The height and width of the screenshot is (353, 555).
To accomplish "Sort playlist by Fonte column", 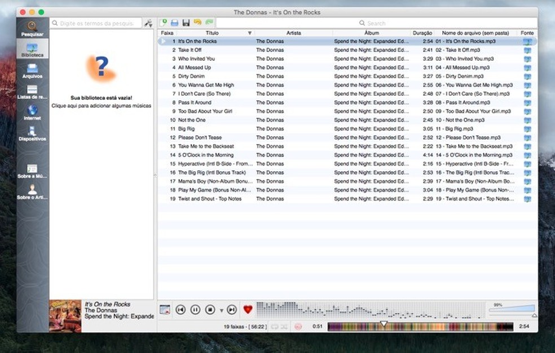I will click(527, 33).
